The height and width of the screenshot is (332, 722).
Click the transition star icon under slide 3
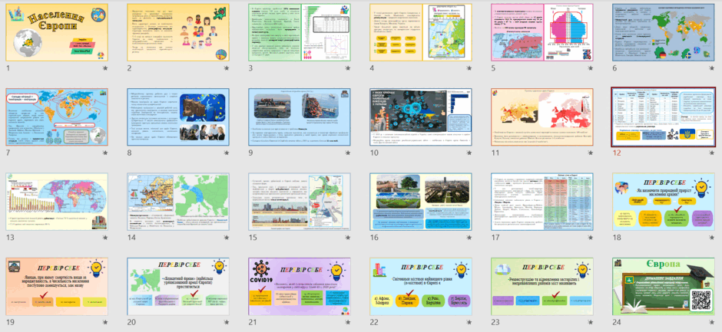(x=348, y=68)
